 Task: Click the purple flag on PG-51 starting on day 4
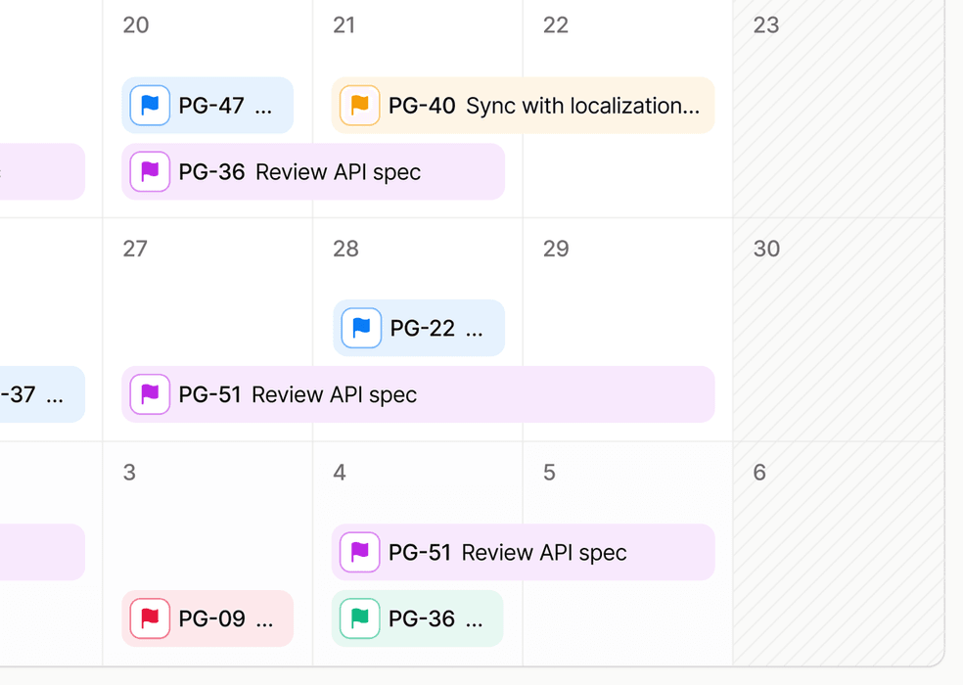tap(359, 553)
